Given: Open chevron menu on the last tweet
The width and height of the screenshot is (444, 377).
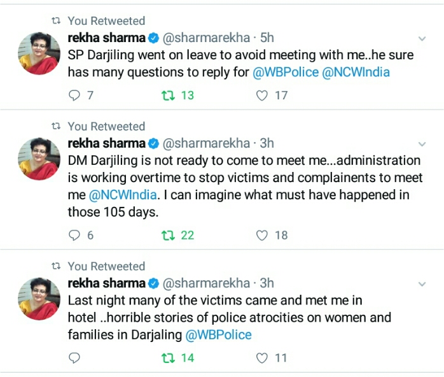Looking at the screenshot, I should [x=421, y=283].
